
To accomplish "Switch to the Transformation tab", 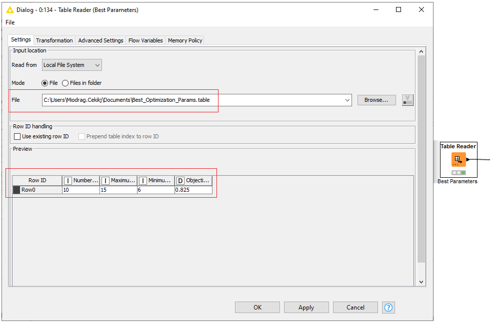I will (x=54, y=40).
